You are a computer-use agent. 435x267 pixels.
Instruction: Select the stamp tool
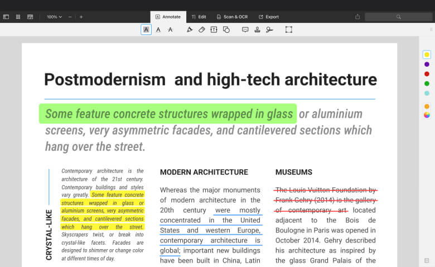(257, 29)
